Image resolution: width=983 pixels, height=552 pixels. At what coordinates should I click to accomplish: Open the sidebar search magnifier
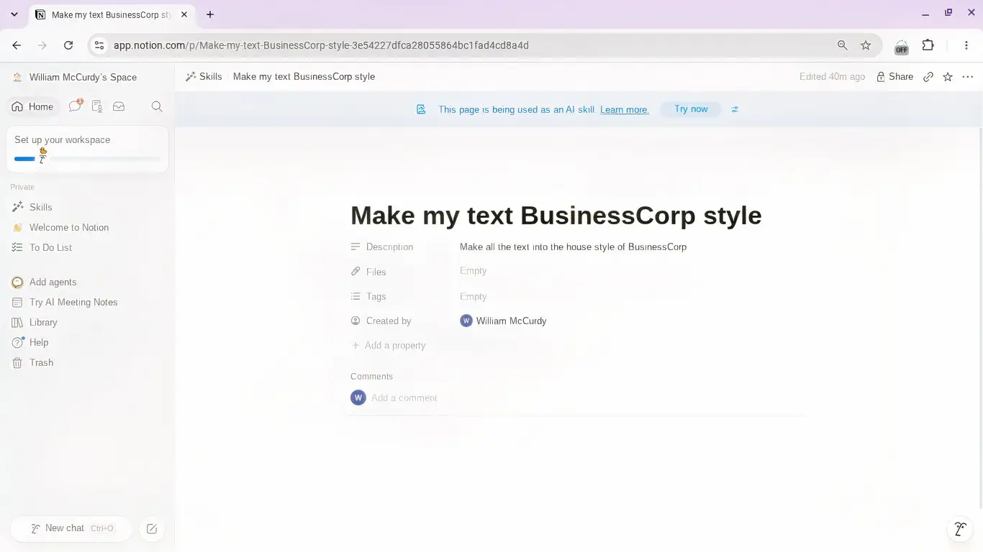[157, 106]
